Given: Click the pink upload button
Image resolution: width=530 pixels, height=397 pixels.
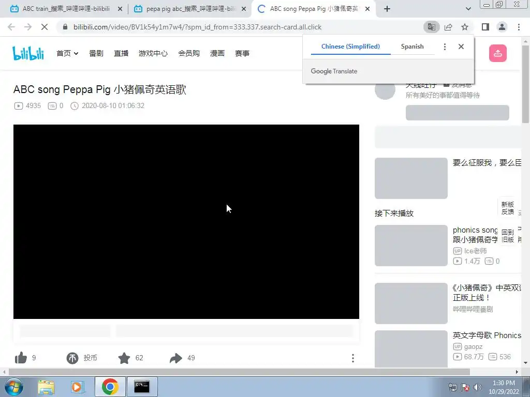Looking at the screenshot, I should [497, 53].
